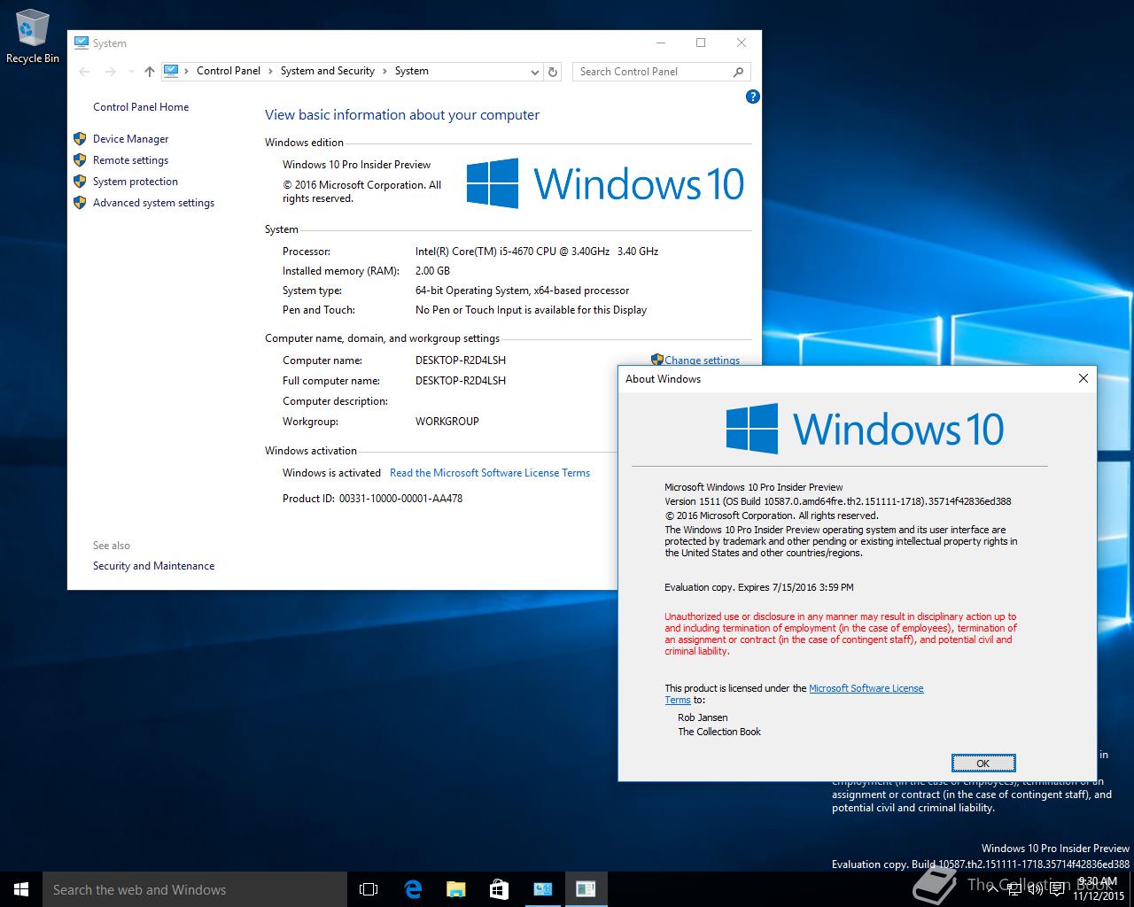Switch to the System control panel taskbar button
Image resolution: width=1134 pixels, height=907 pixels.
[542, 889]
